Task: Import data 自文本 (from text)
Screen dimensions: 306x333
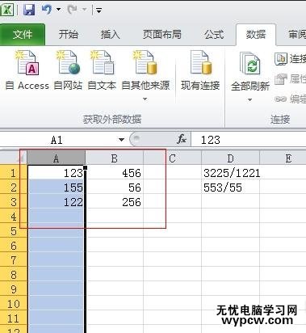Action: pyautogui.click(x=102, y=70)
